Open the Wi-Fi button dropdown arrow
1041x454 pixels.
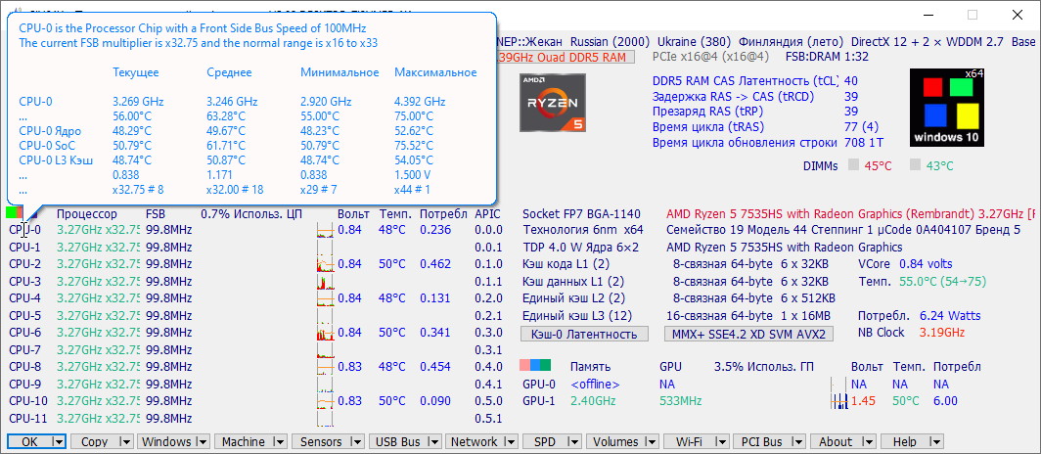coord(722,441)
